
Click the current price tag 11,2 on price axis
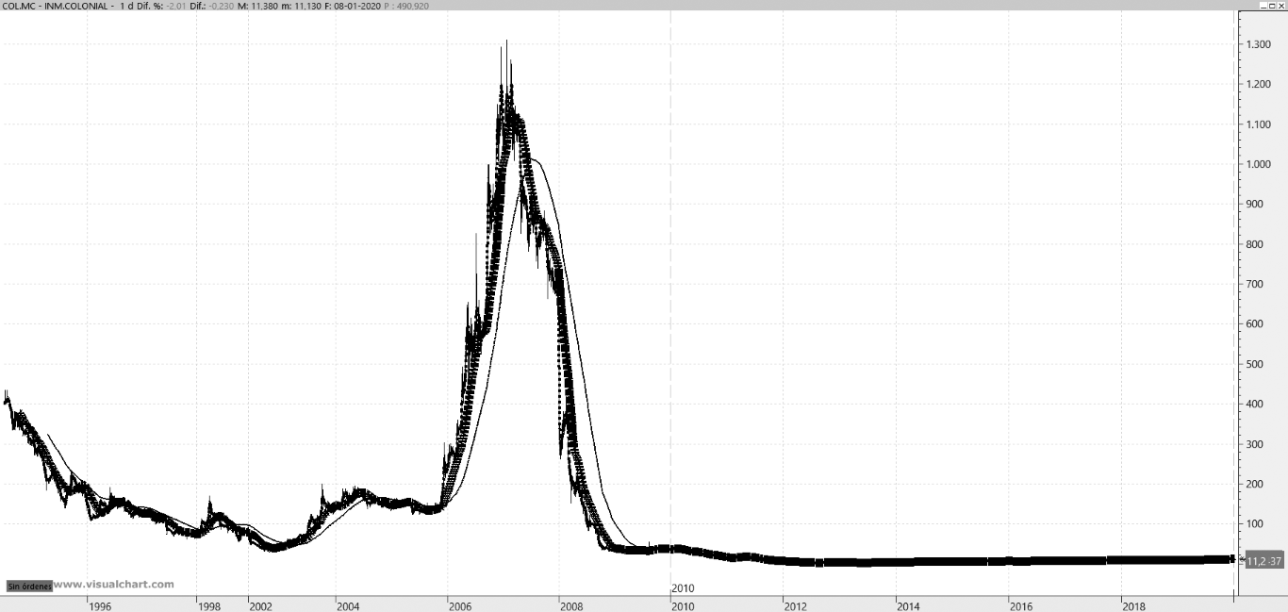pyautogui.click(x=1263, y=561)
